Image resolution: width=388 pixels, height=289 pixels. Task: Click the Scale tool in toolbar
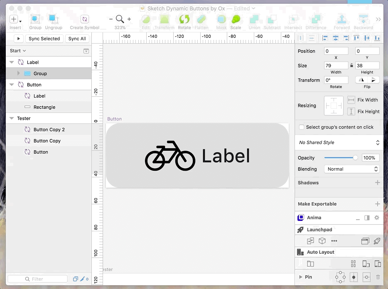(236, 19)
